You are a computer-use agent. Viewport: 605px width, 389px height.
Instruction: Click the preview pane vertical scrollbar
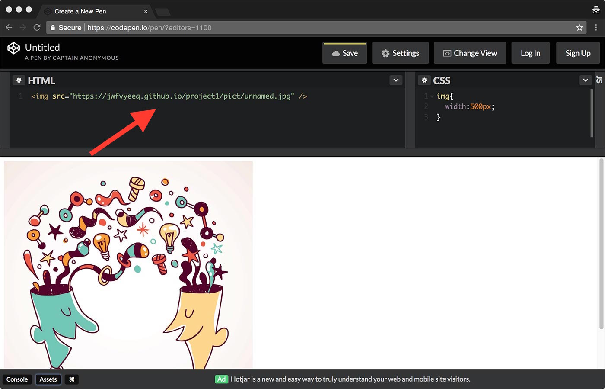click(601, 242)
